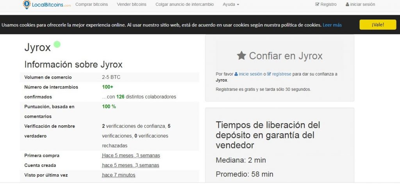Expand the Ayuda dropdown menu
This screenshot has height=184, width=400.
pos(231,4)
